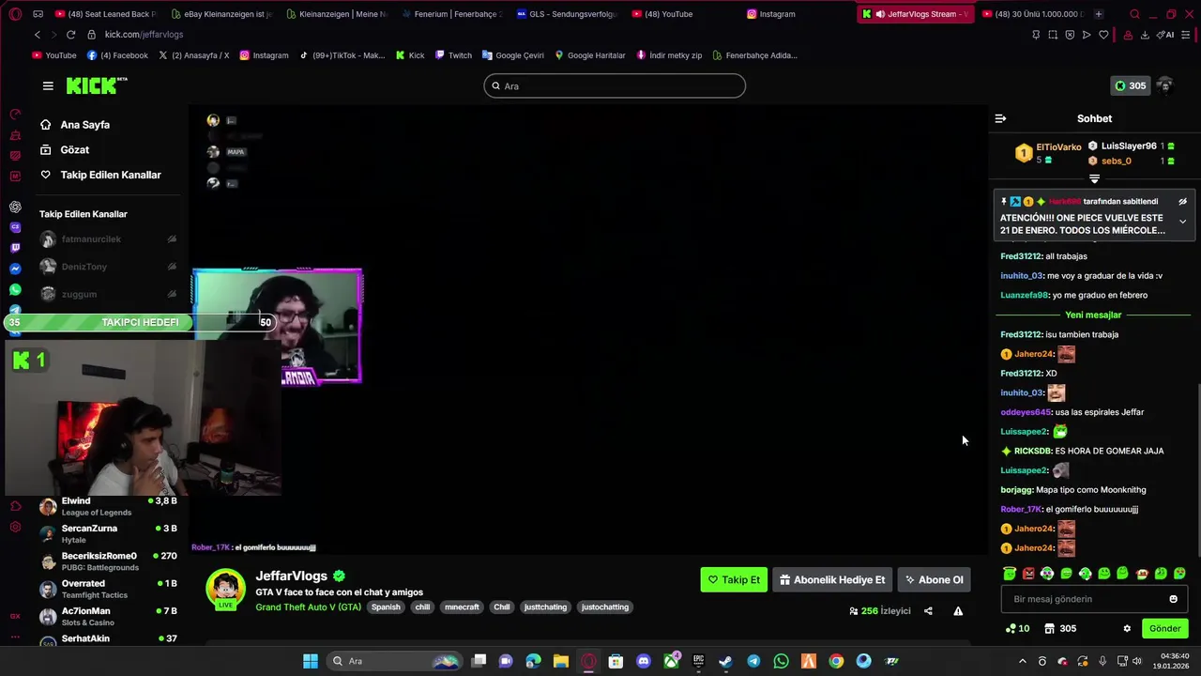This screenshot has width=1201, height=676.
Task: Open ChatGPT from the Opera sidebar
Action: click(15, 207)
